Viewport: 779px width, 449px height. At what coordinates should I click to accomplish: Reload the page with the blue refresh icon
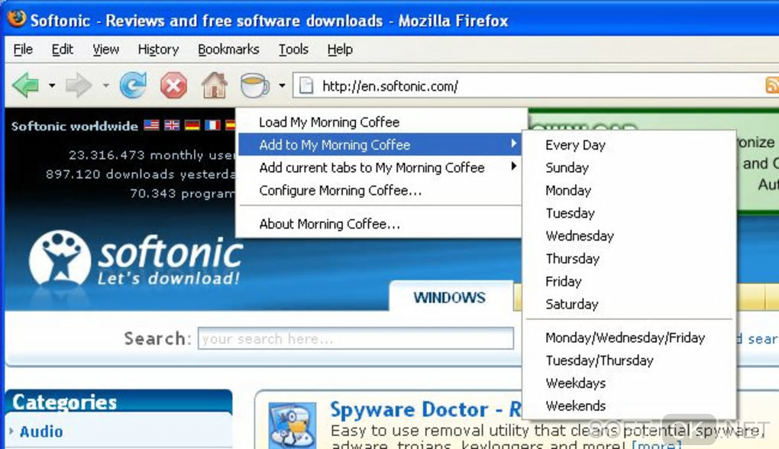tap(133, 86)
